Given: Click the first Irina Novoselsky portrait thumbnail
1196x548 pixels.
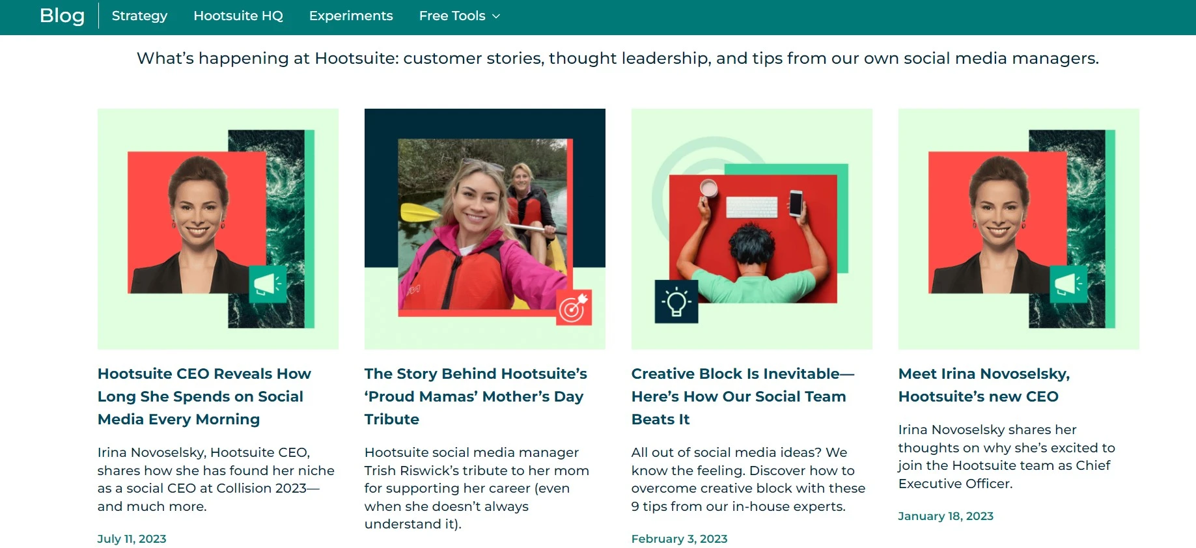Looking at the screenshot, I should [218, 229].
